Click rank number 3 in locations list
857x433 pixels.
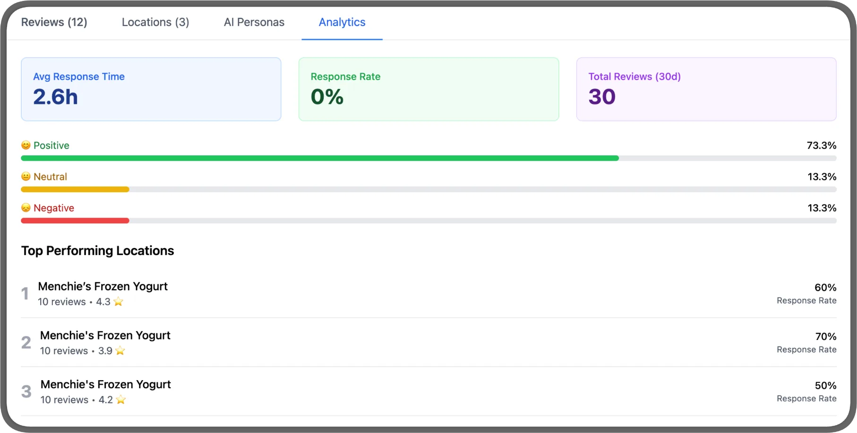point(26,391)
